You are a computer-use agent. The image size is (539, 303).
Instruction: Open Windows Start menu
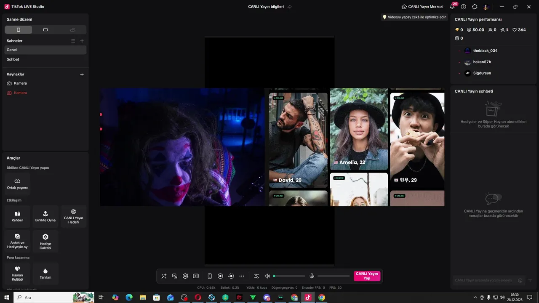7,298
